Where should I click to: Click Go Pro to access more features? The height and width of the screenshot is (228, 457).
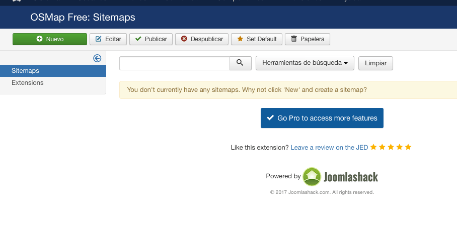[x=322, y=118]
